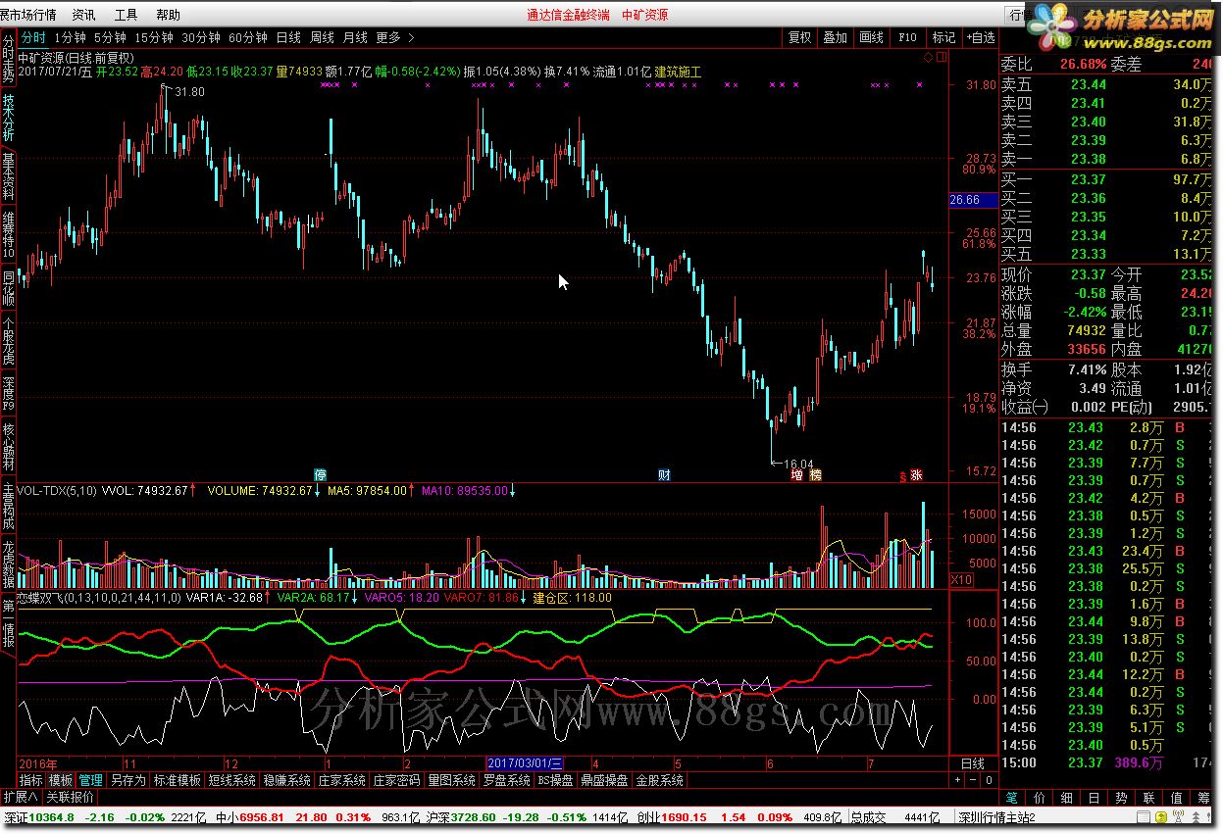
Task: Select the 短线系统 template
Action: click(x=232, y=780)
